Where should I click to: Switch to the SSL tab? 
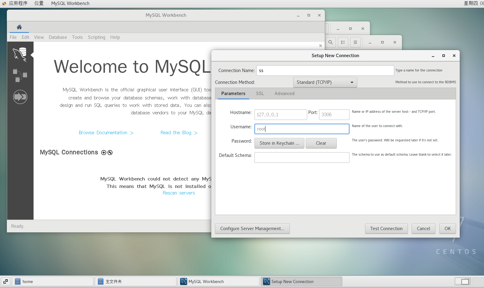[x=260, y=93]
